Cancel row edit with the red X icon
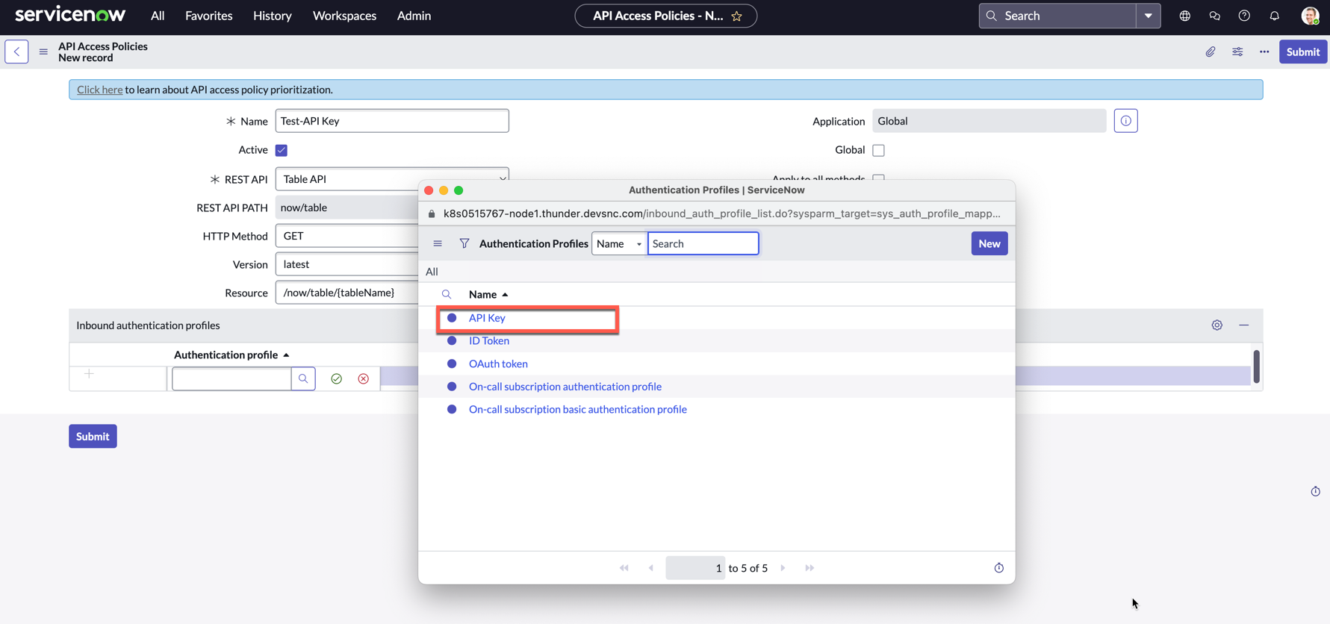The width and height of the screenshot is (1330, 624). pyautogui.click(x=364, y=379)
